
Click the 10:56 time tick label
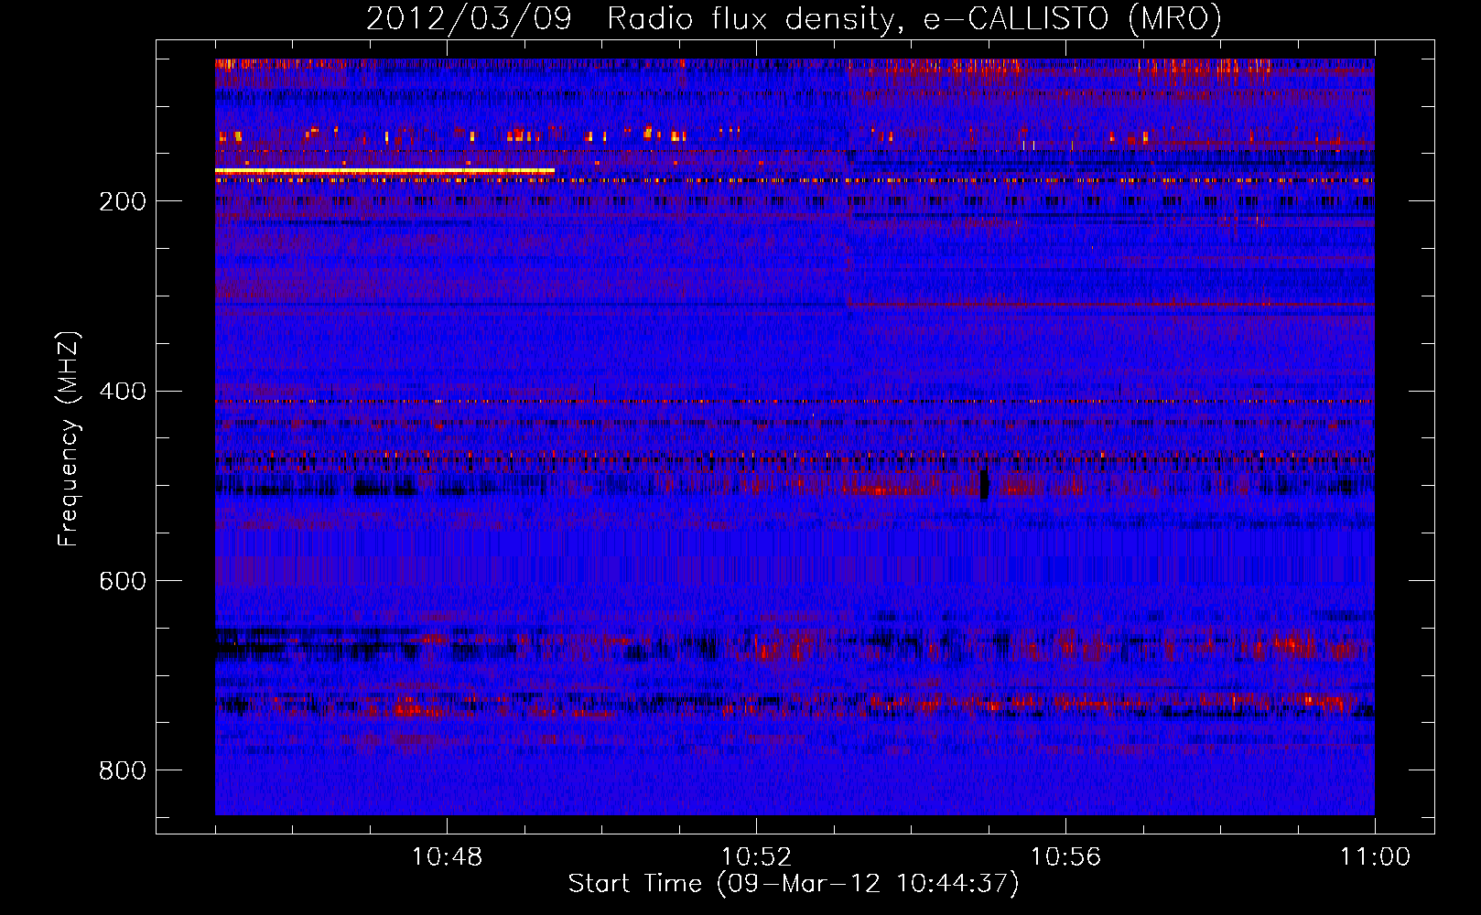1065,857
